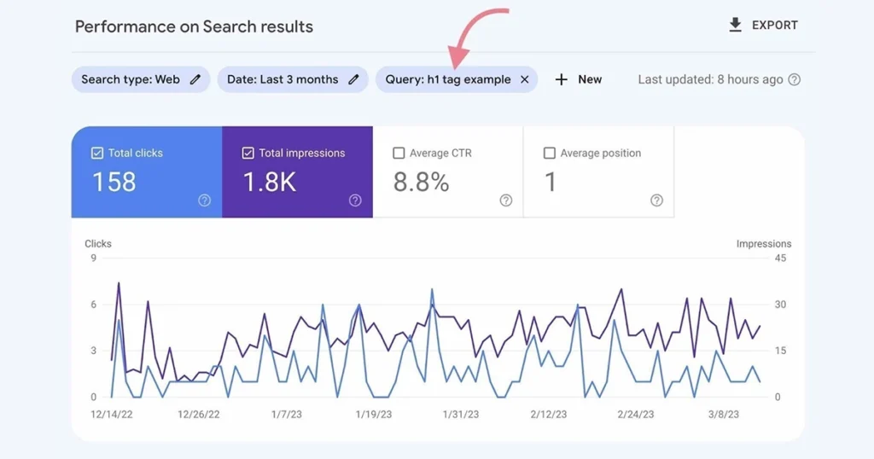The image size is (874, 459).
Task: Check the Average CTR checkbox
Action: pos(399,153)
